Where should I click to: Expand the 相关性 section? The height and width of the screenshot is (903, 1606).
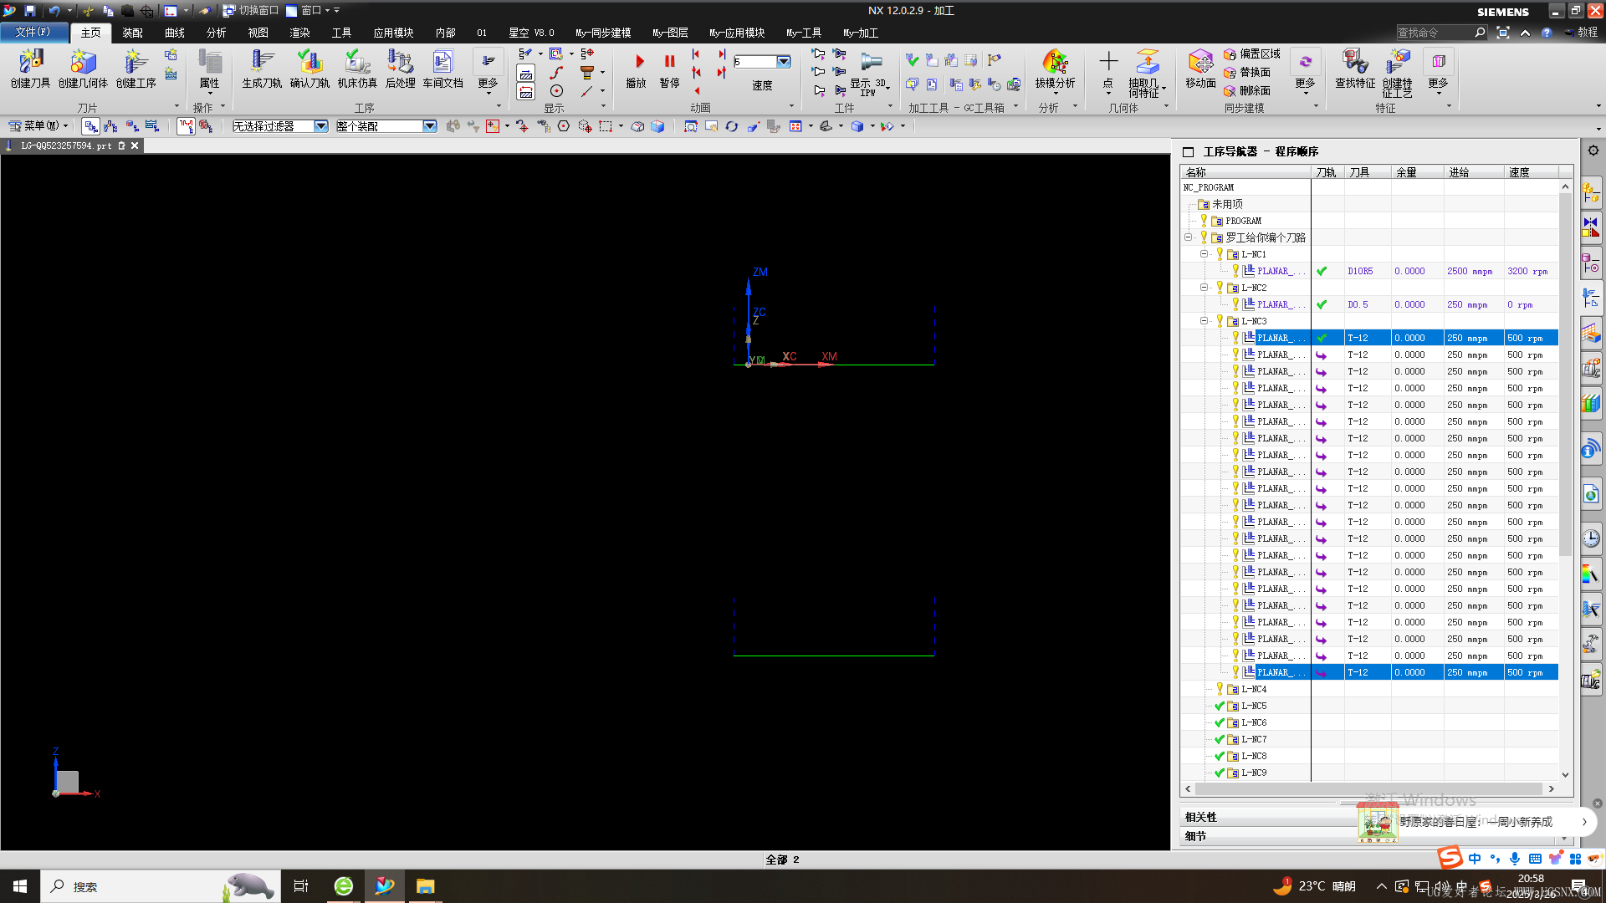coord(1201,817)
